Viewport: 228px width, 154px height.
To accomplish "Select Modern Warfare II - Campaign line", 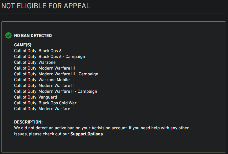I will click(56, 91).
